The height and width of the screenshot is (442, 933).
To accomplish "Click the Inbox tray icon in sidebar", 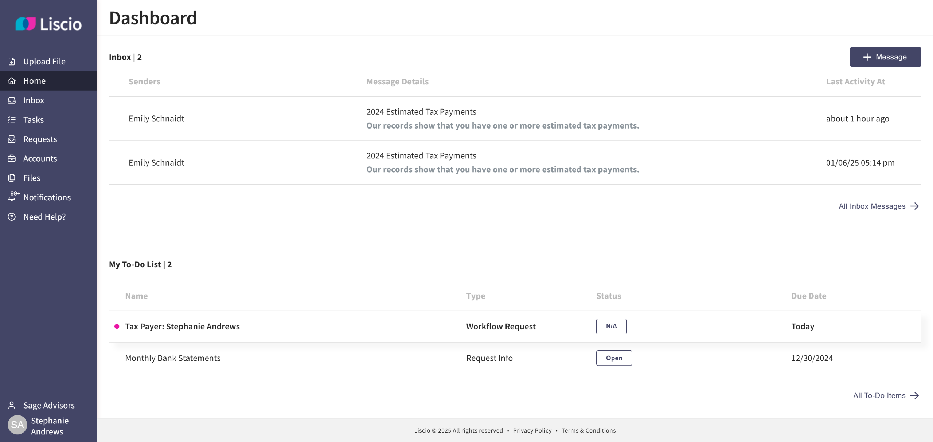I will pyautogui.click(x=12, y=100).
